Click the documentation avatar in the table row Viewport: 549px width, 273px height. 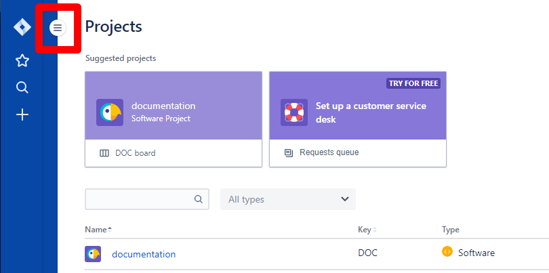(93, 254)
